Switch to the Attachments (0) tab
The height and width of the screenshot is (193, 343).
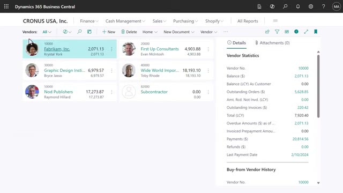click(272, 43)
